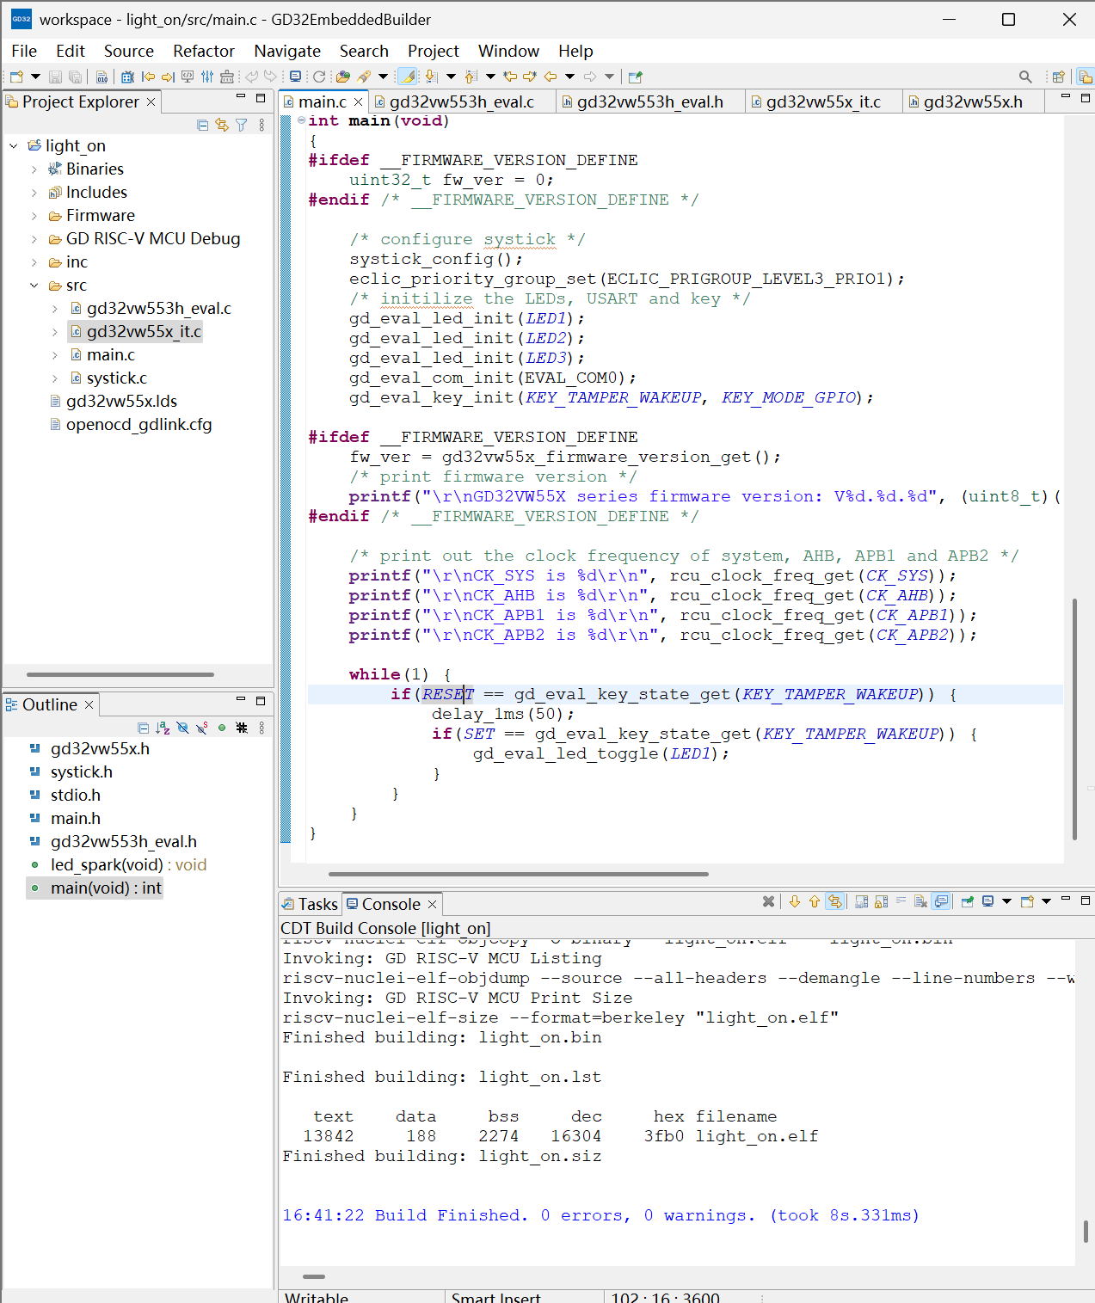The image size is (1095, 1303).
Task: Collapse the light_on project node
Action: (14, 145)
